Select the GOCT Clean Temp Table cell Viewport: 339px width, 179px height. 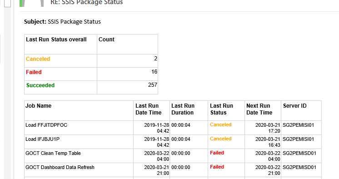[x=79, y=156]
